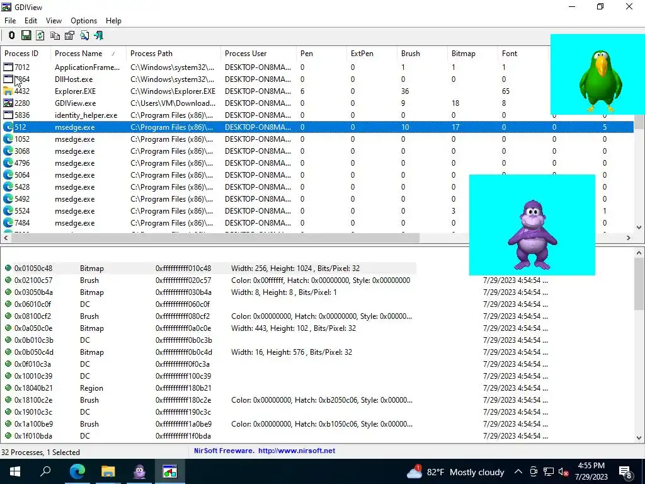Sort by the Process Path column header
The height and width of the screenshot is (484, 645).
pos(173,54)
